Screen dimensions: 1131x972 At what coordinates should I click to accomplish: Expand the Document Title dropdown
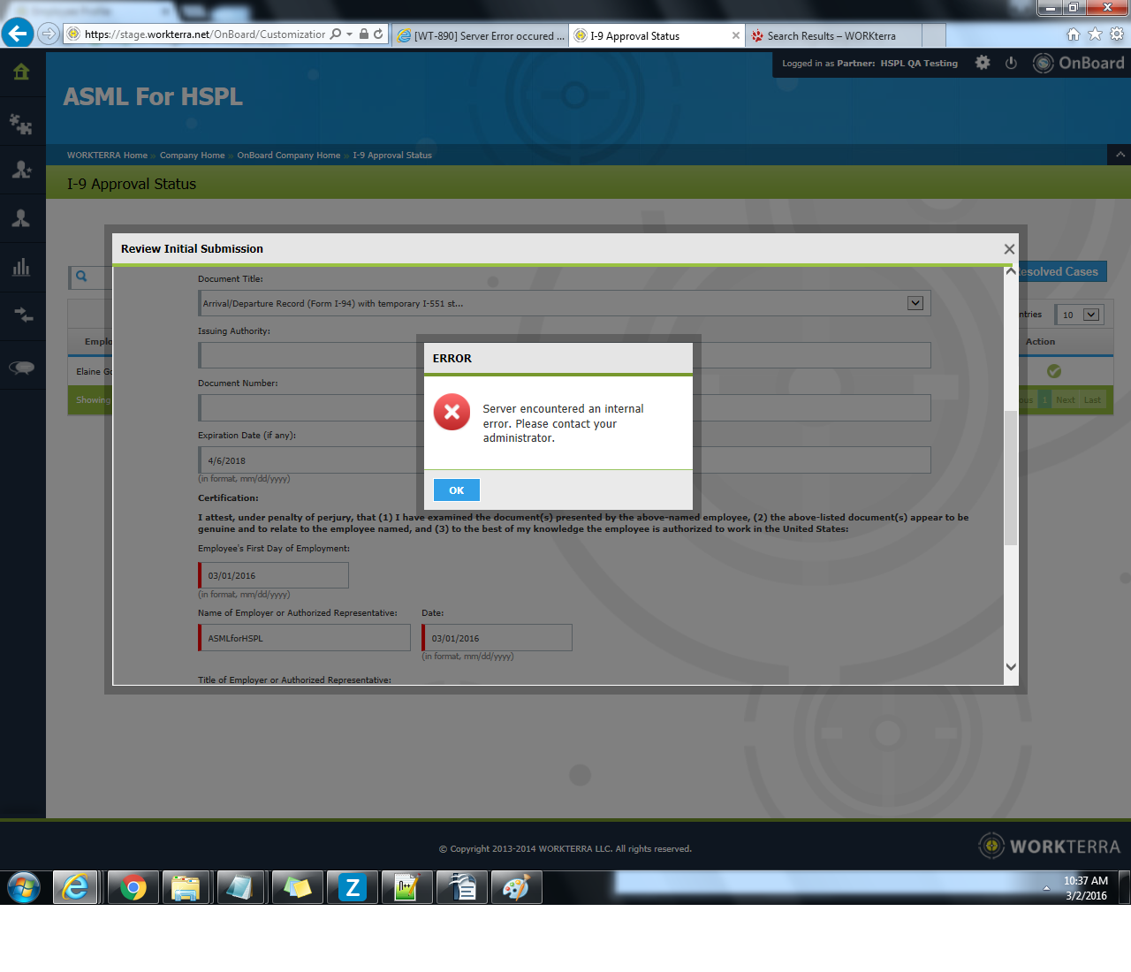pyautogui.click(x=915, y=303)
